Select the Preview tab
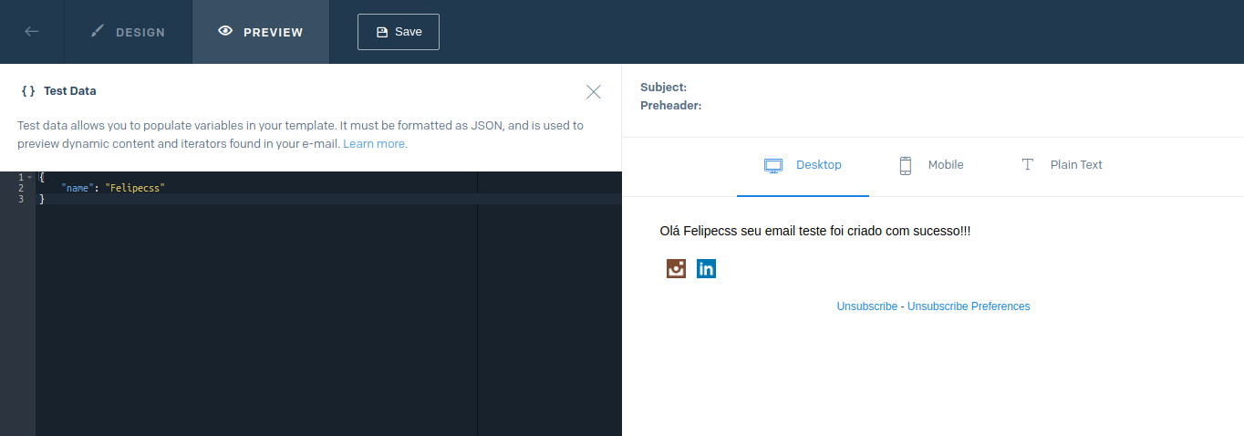 [x=261, y=32]
